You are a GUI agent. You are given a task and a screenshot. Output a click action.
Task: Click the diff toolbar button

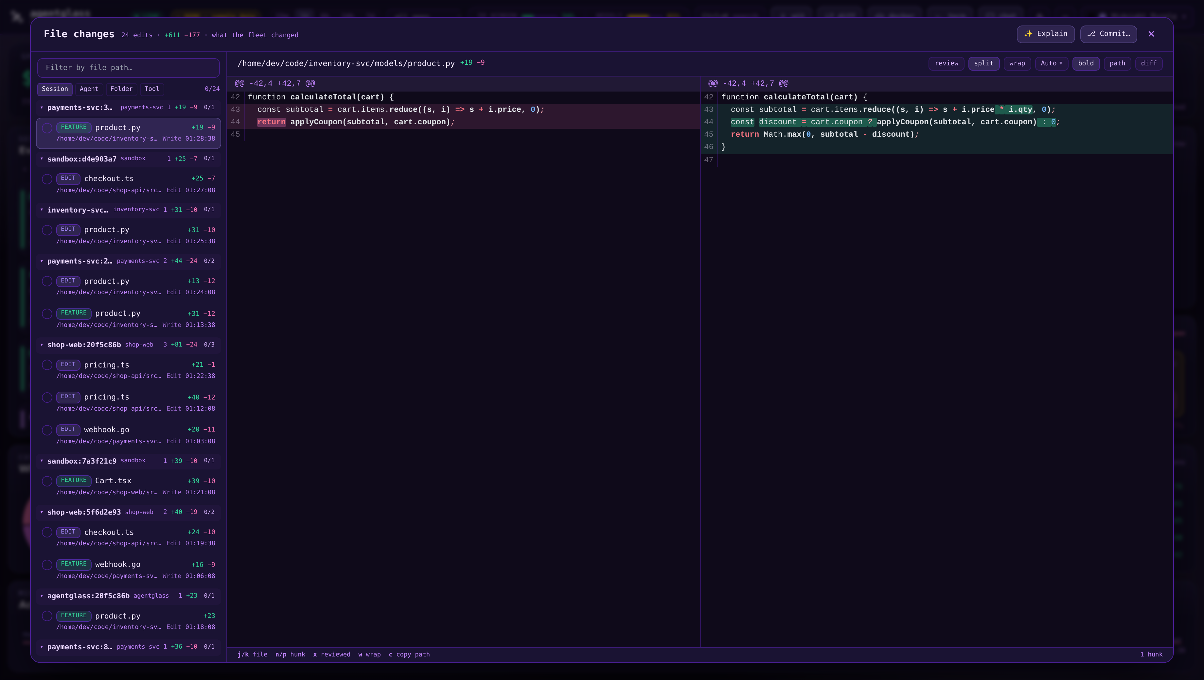pyautogui.click(x=1149, y=63)
